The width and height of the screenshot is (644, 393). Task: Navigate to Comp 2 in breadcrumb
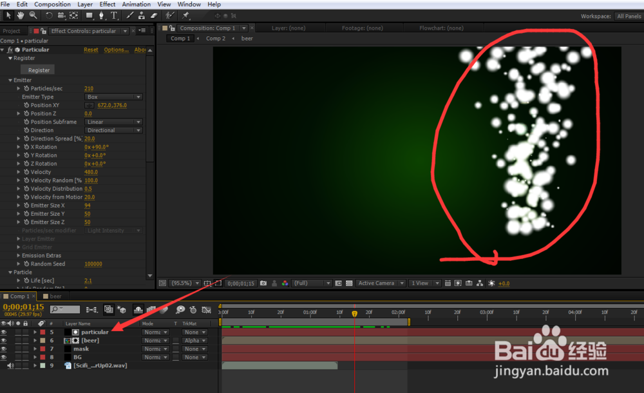coord(216,38)
